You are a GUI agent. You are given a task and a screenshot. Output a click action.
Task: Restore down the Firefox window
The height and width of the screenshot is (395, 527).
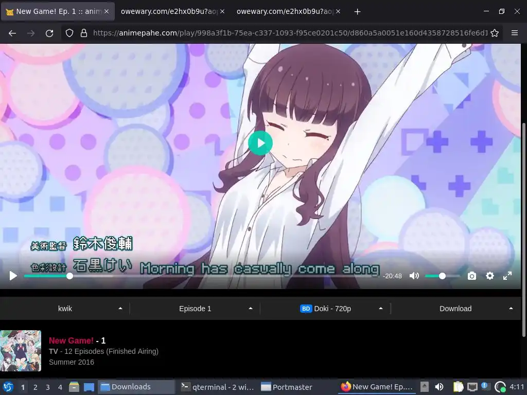pyautogui.click(x=501, y=11)
